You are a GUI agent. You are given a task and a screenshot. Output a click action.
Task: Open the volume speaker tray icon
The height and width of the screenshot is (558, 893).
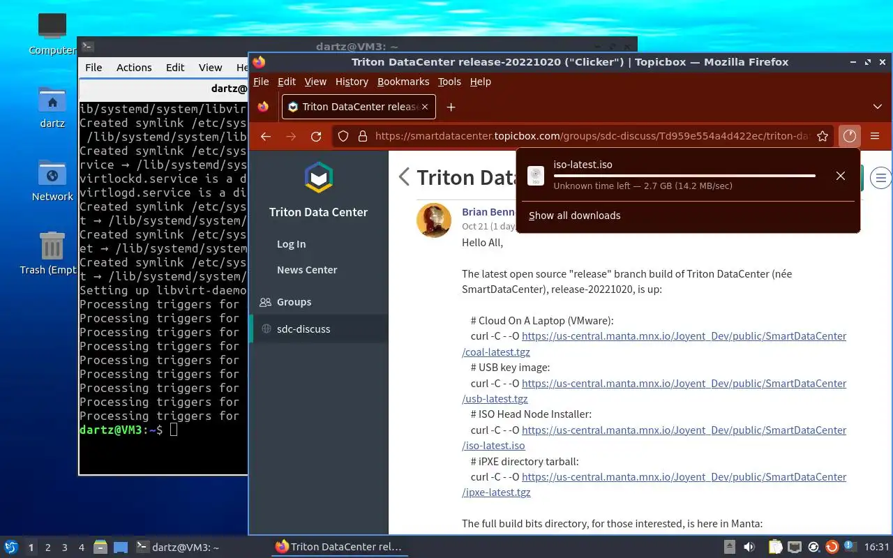tap(750, 547)
